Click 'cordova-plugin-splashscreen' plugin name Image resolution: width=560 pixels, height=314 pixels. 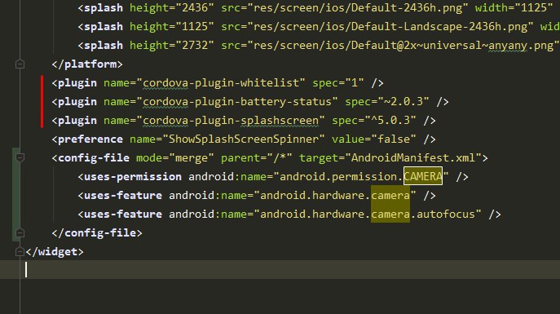pos(231,121)
